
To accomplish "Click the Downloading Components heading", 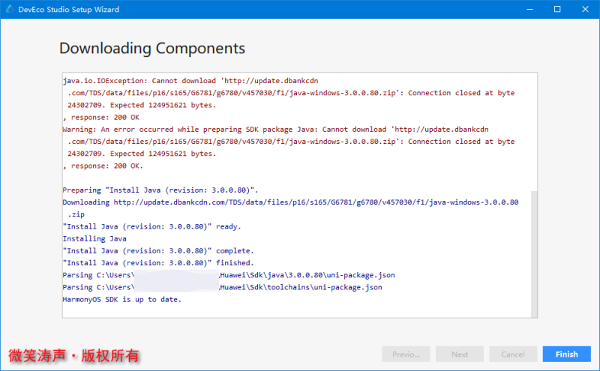I will pyautogui.click(x=152, y=48).
